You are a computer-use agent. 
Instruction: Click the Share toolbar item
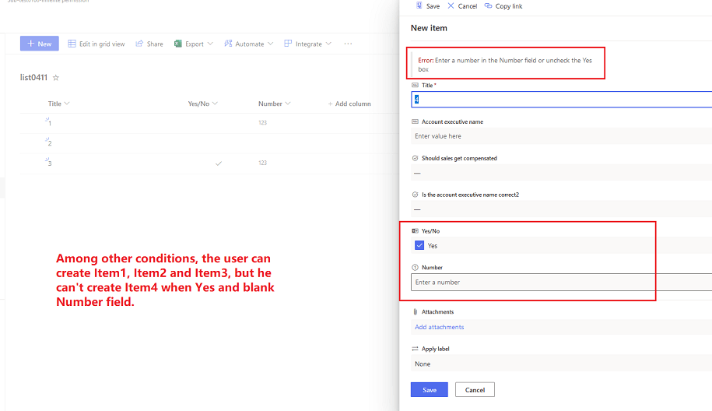[149, 44]
